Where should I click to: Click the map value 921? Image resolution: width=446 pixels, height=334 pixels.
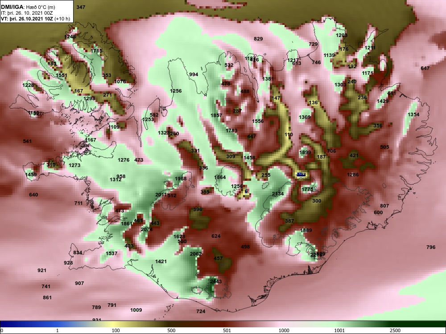click(42, 270)
